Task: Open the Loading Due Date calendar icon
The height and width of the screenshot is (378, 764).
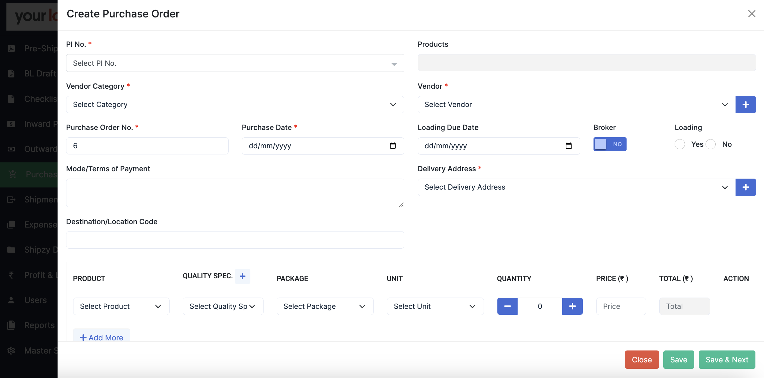Action: 568,146
